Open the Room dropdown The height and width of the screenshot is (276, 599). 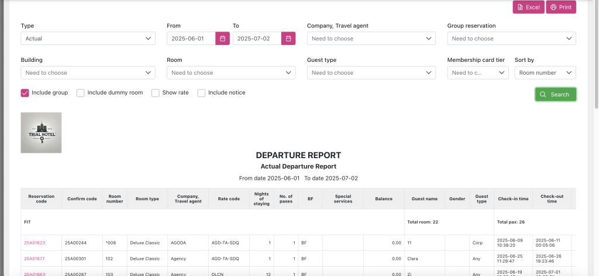coord(230,73)
